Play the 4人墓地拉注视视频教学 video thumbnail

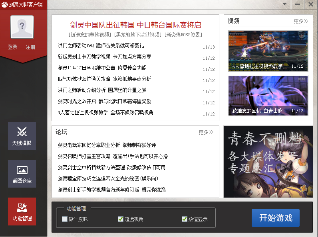268,51
